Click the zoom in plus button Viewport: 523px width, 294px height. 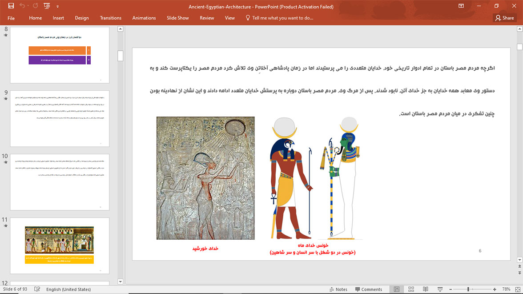495,289
